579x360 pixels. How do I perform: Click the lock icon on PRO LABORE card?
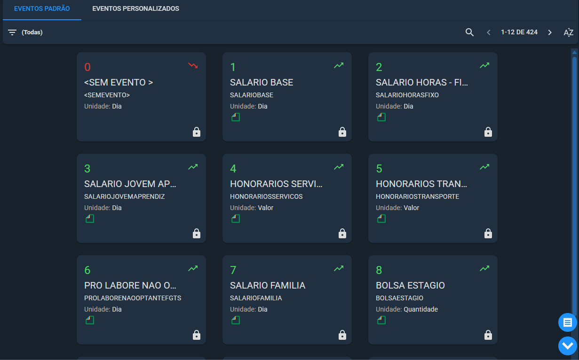pos(197,335)
